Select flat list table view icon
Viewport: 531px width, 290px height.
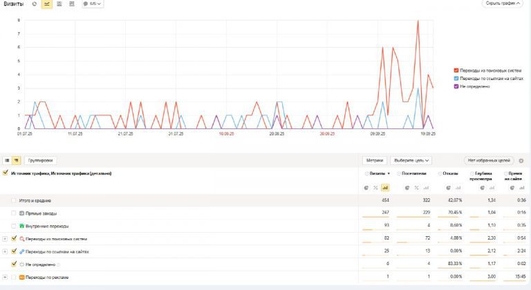pyautogui.click(x=7, y=160)
